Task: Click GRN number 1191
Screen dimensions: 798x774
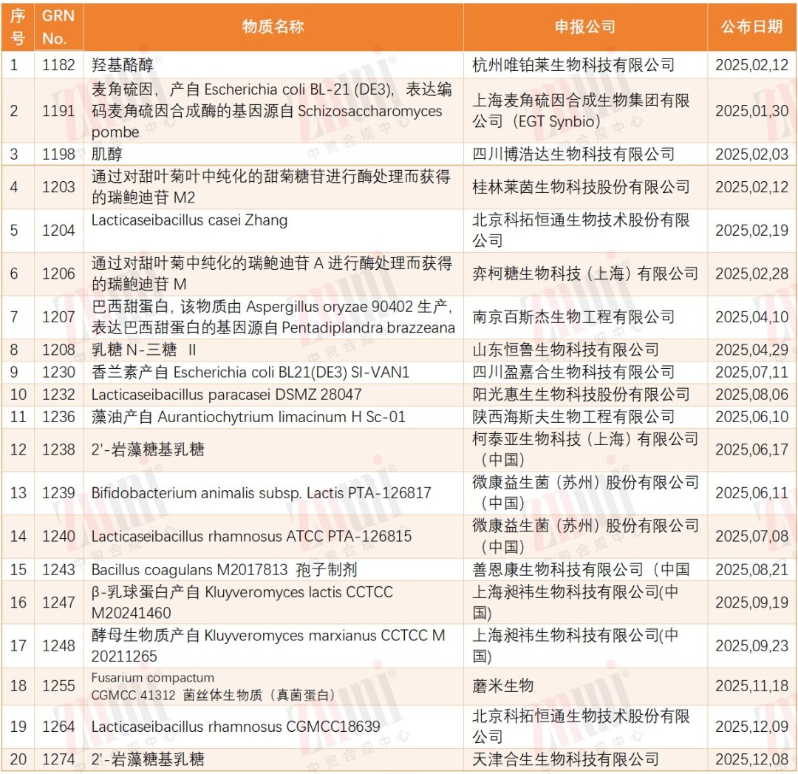Action: [x=58, y=110]
